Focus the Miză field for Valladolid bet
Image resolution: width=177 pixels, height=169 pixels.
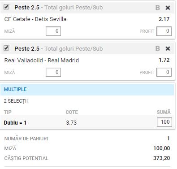click(x=53, y=72)
